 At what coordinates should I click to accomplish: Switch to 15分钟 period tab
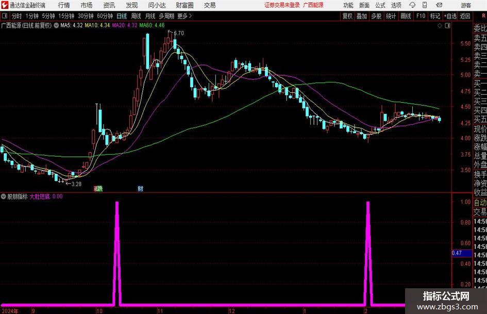(x=66, y=16)
